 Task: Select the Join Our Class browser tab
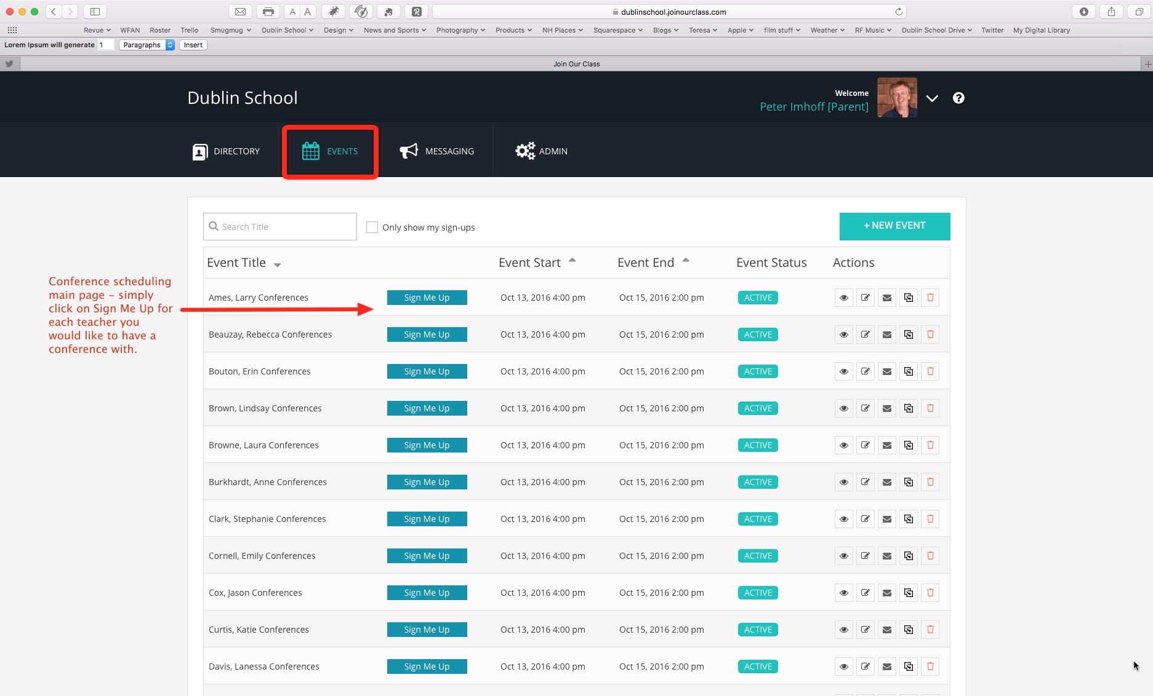pos(576,64)
